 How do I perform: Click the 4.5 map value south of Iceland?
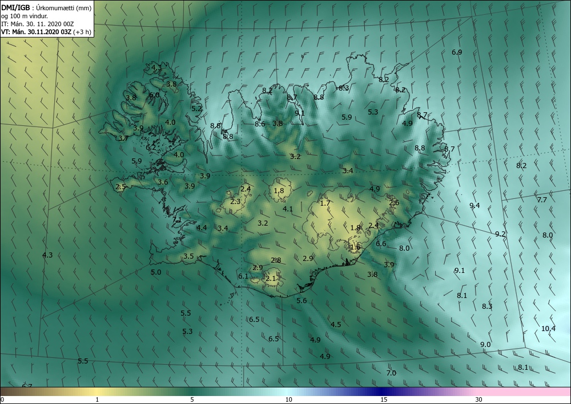point(336,324)
